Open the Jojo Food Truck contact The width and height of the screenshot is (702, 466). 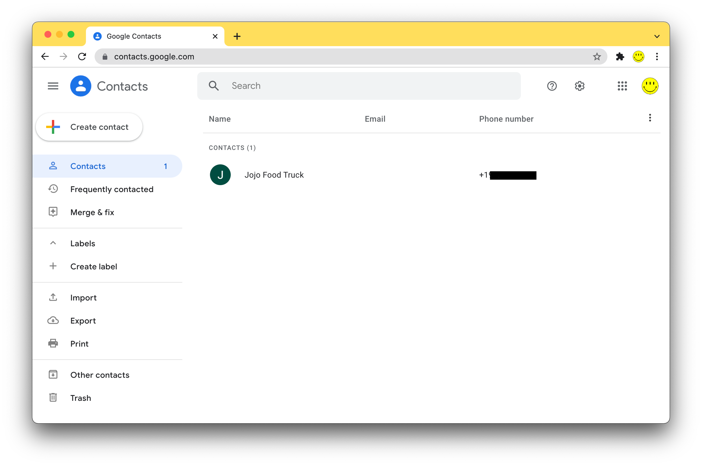(x=431, y=175)
